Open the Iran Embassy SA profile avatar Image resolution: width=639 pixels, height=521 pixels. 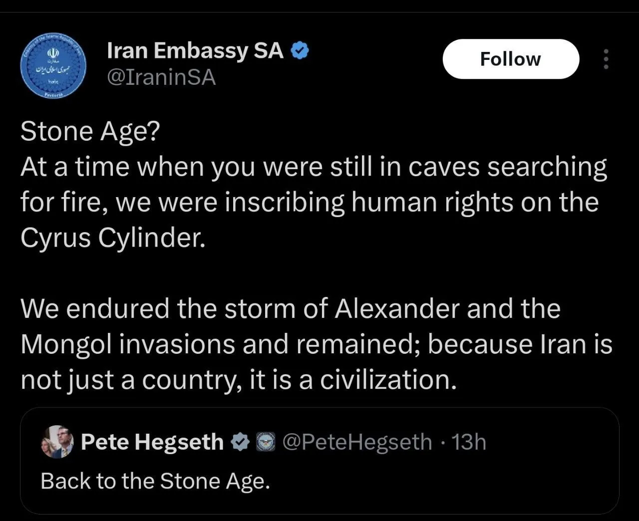pos(53,66)
